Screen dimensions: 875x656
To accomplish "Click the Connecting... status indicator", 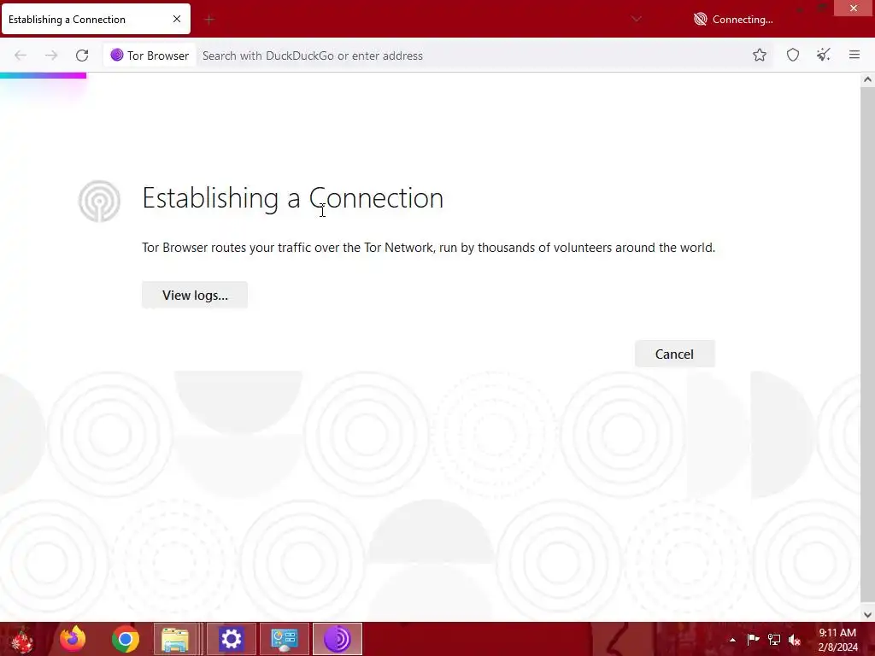I will 732,20.
